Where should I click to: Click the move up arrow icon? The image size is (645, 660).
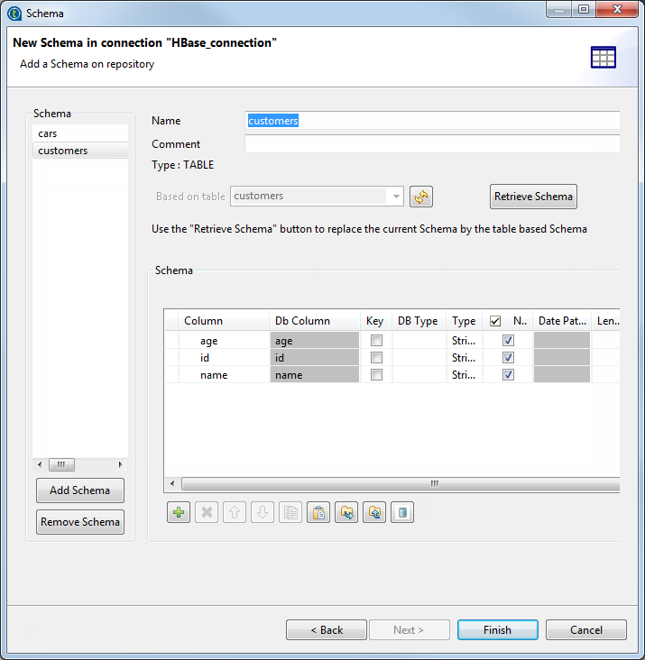pos(235,512)
